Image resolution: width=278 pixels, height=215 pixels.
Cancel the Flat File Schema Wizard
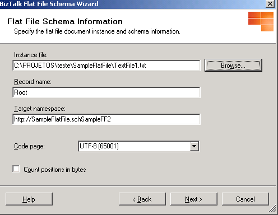[x=245, y=199]
